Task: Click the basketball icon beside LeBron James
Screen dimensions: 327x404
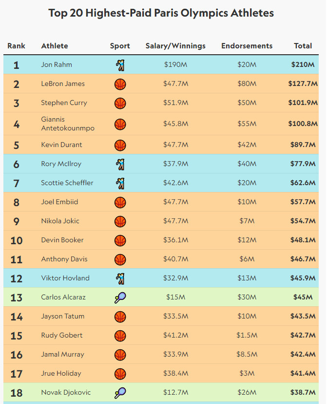Action: tap(120, 84)
